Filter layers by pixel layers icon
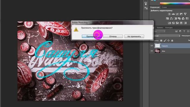Image resolution: width=190 pixels, height=107 pixels. (x=176, y=31)
